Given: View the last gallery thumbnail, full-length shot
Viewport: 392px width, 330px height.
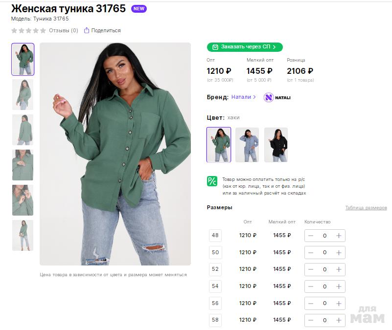Looking at the screenshot, I should click(x=23, y=235).
